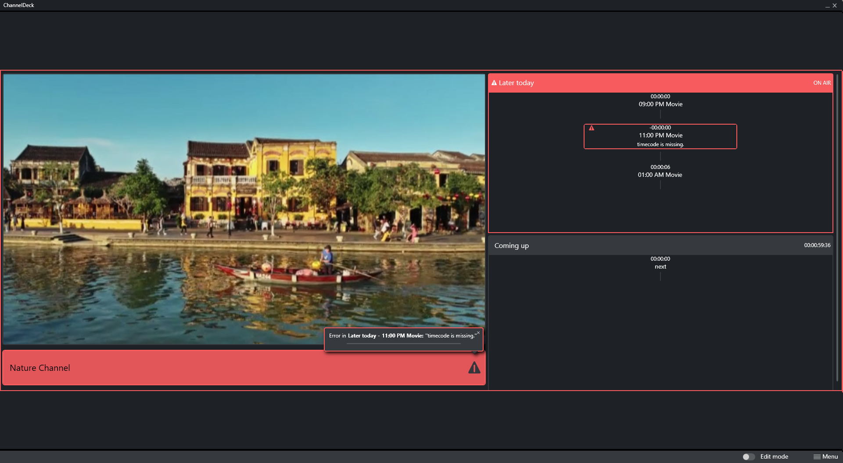Click the error notification timeout progress bar
This screenshot has height=463, width=843.
pos(403,344)
